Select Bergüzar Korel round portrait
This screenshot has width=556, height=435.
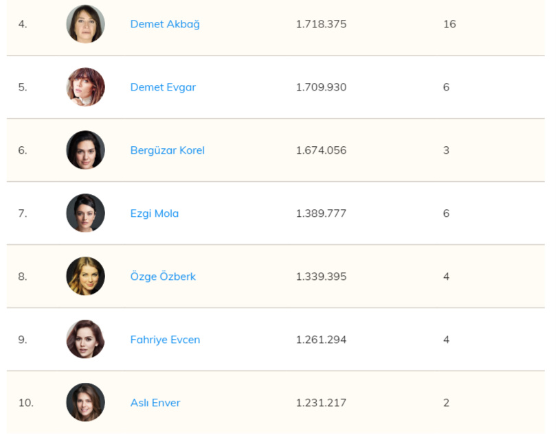[86, 150]
